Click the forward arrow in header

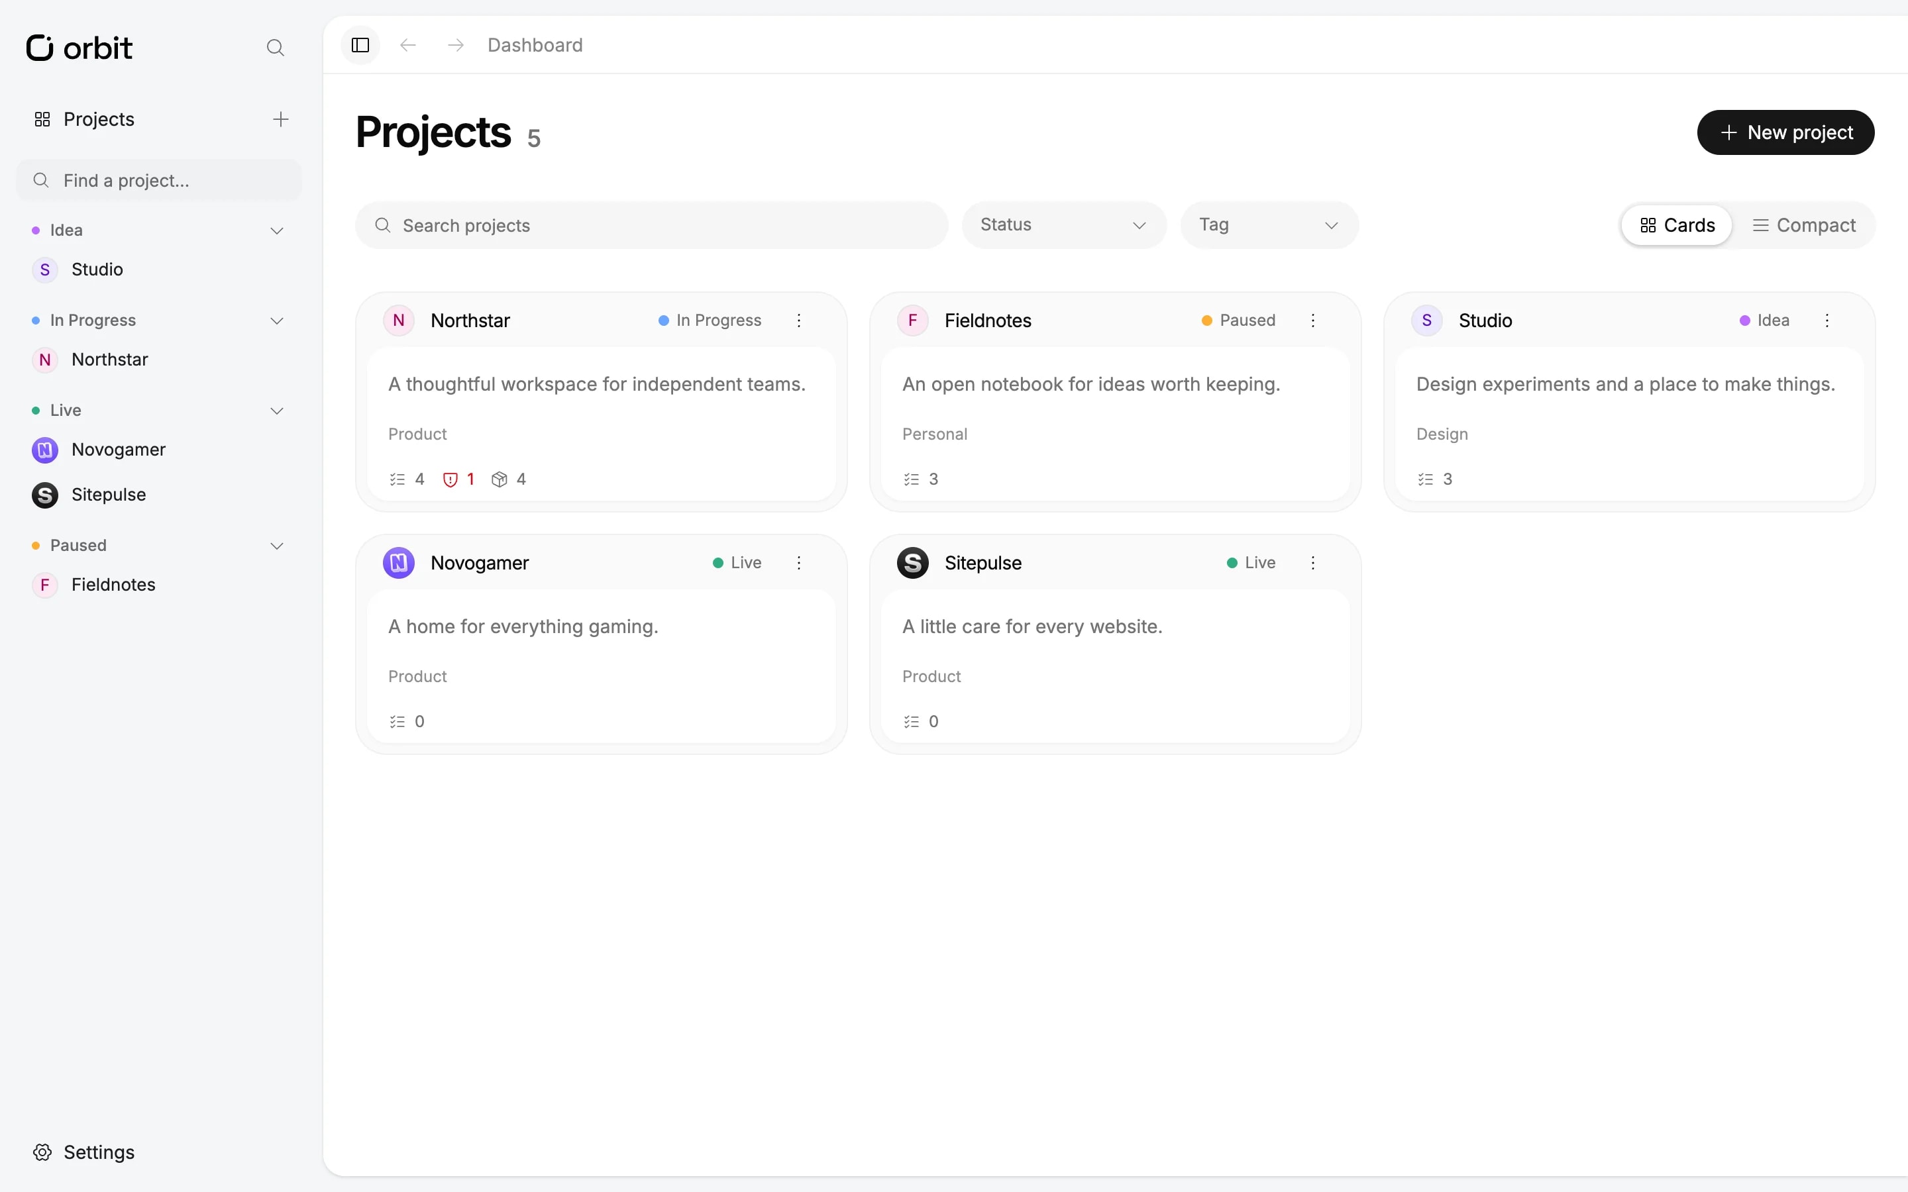[x=456, y=45]
